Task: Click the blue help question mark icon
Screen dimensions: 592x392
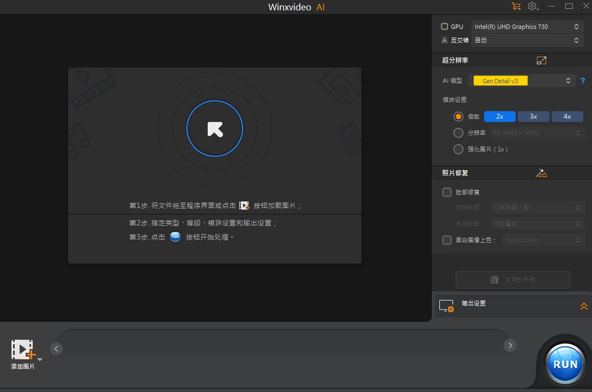Action: [x=583, y=80]
